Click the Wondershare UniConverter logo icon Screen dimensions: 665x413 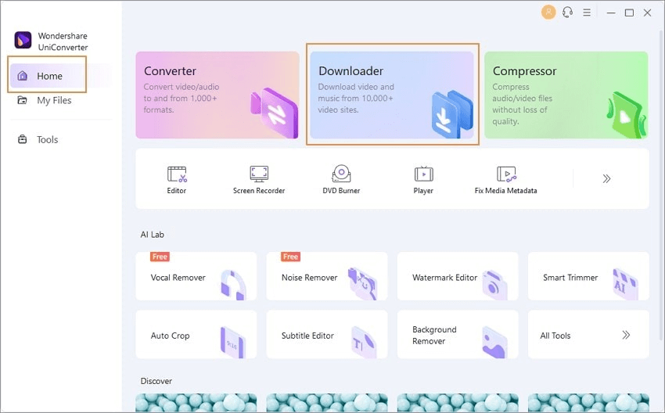(23, 40)
